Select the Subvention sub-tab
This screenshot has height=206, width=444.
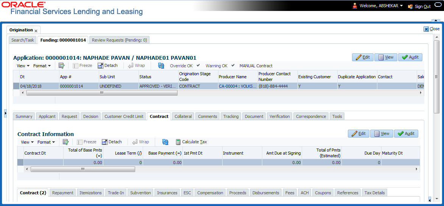[140, 192]
